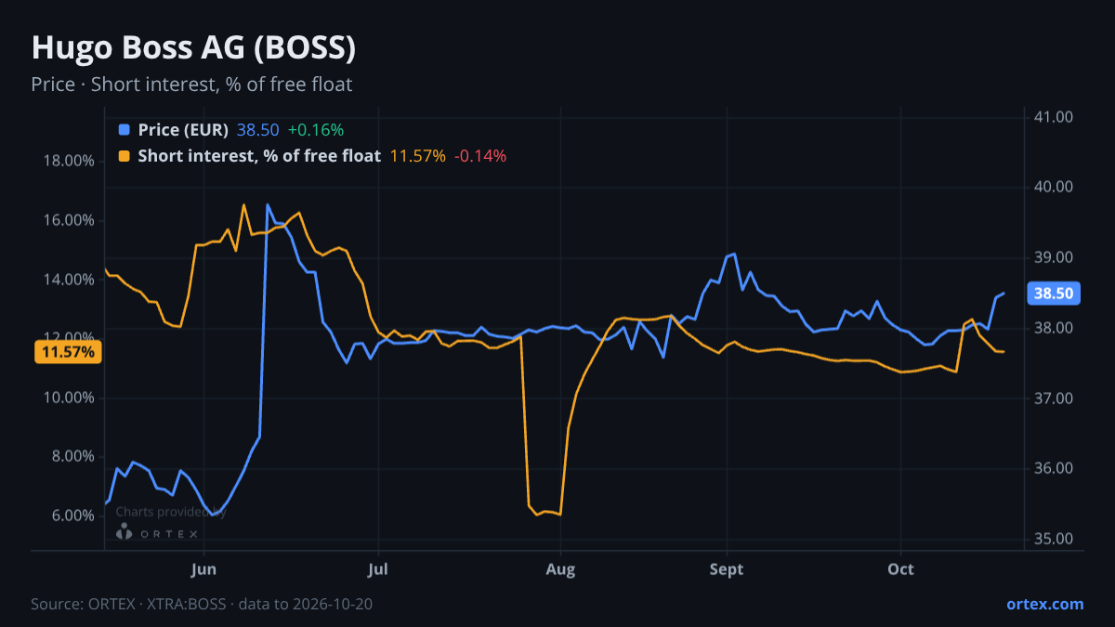Click the 37.00 right axis label
Screen dimensions: 1115x627
coord(1054,398)
